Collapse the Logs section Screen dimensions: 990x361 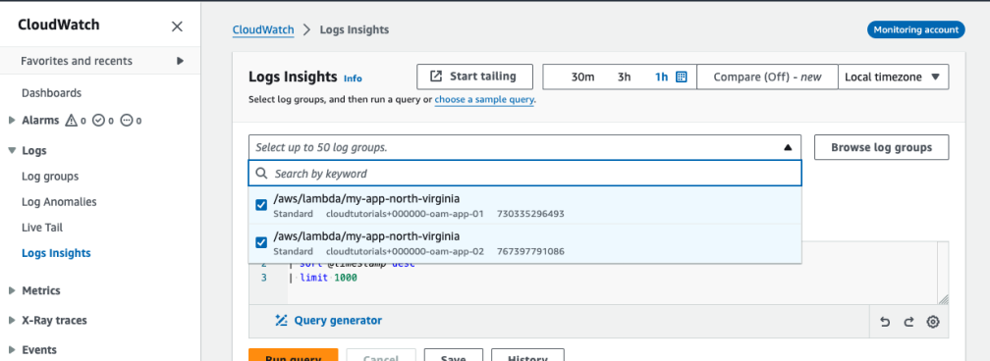12,151
